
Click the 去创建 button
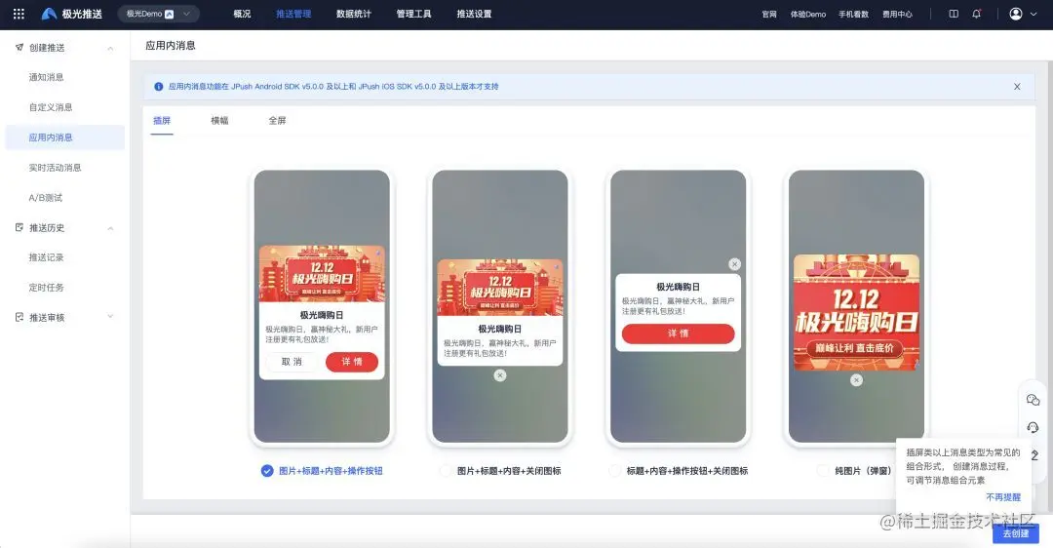pos(1015,533)
